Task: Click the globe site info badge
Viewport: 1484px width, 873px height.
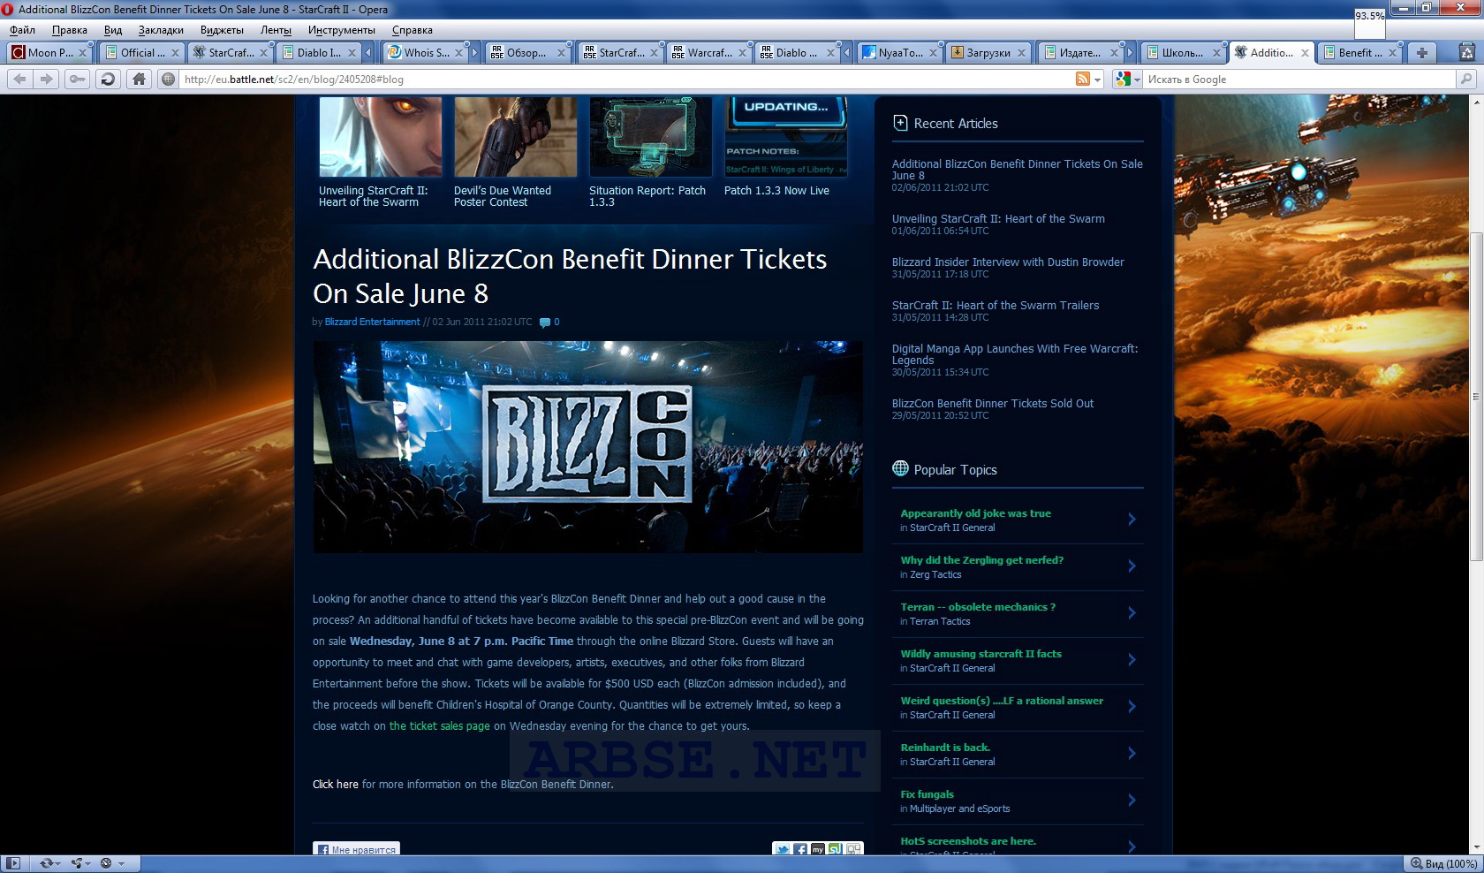Action: pyautogui.click(x=168, y=79)
